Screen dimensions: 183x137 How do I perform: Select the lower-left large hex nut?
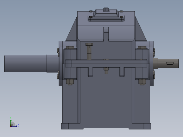click(70, 82)
